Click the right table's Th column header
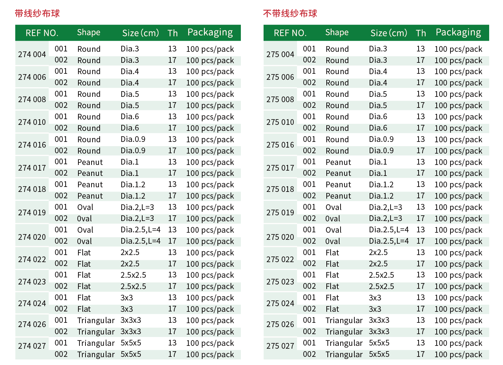Image resolution: width=503 pixels, height=365 pixels. [421, 33]
